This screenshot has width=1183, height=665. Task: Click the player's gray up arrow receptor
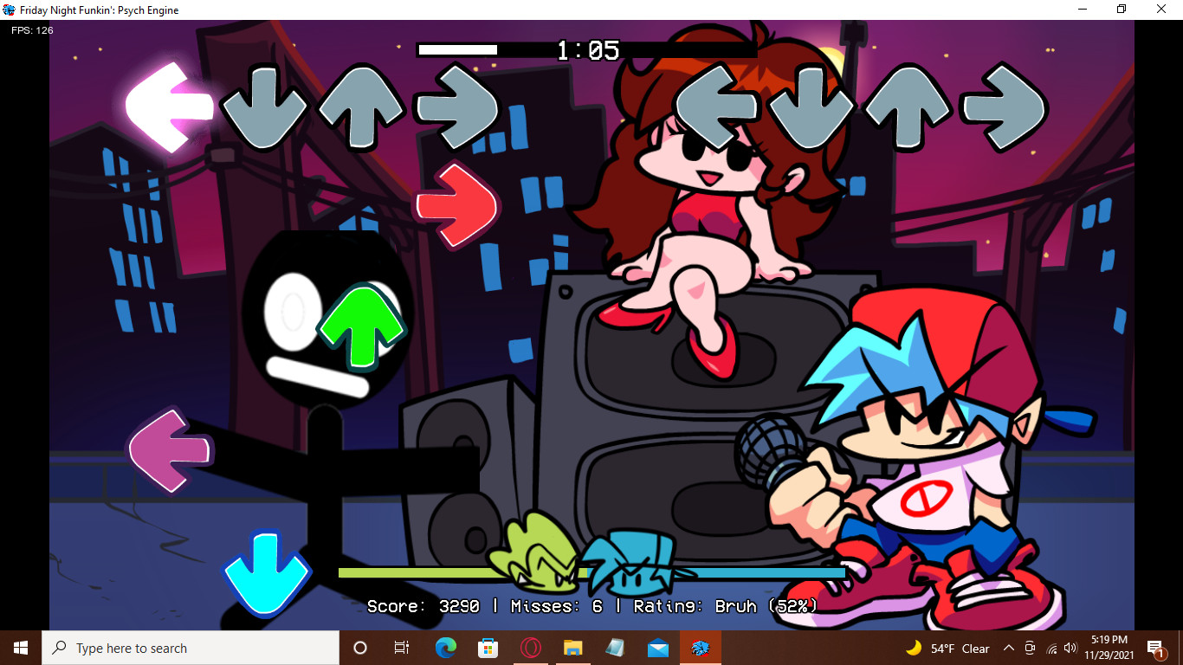pos(908,107)
